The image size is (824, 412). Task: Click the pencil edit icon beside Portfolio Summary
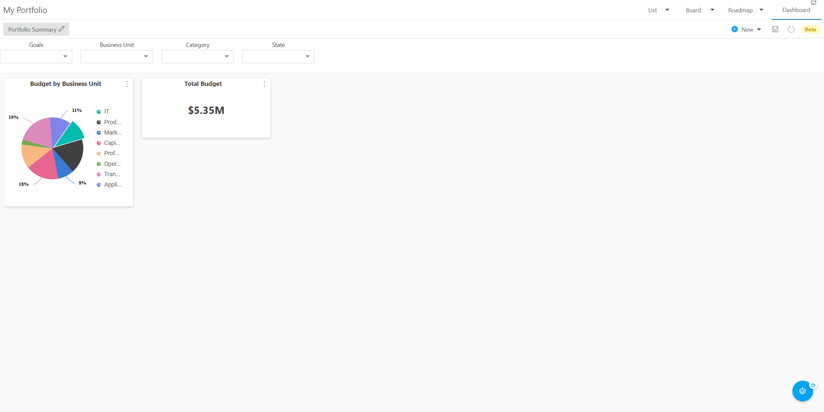point(62,29)
